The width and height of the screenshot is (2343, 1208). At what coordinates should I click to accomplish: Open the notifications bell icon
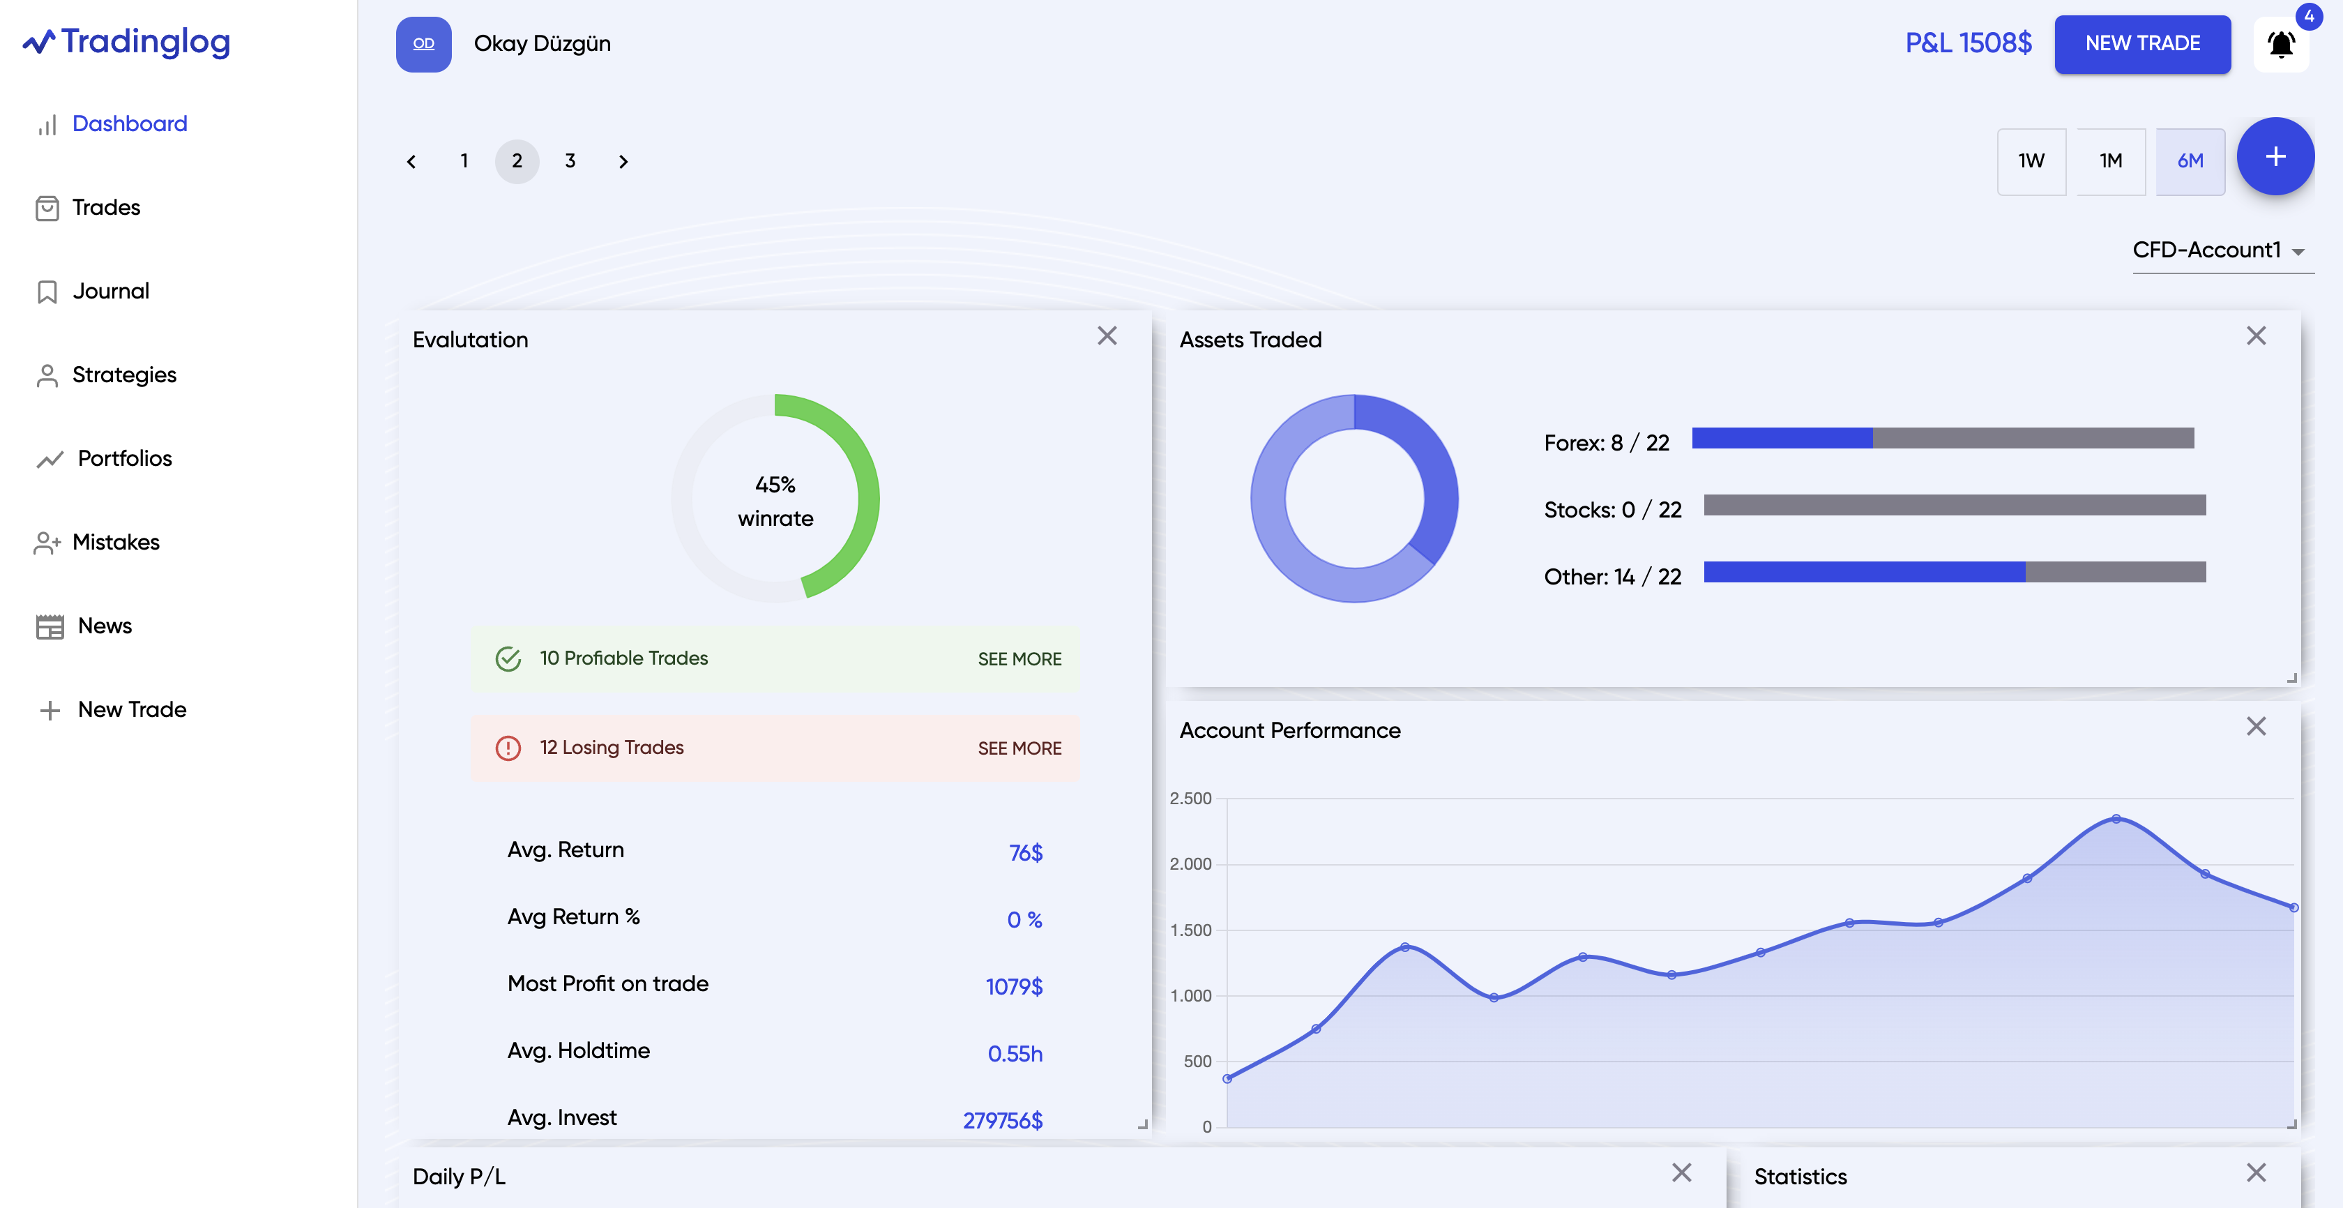pyautogui.click(x=2280, y=44)
